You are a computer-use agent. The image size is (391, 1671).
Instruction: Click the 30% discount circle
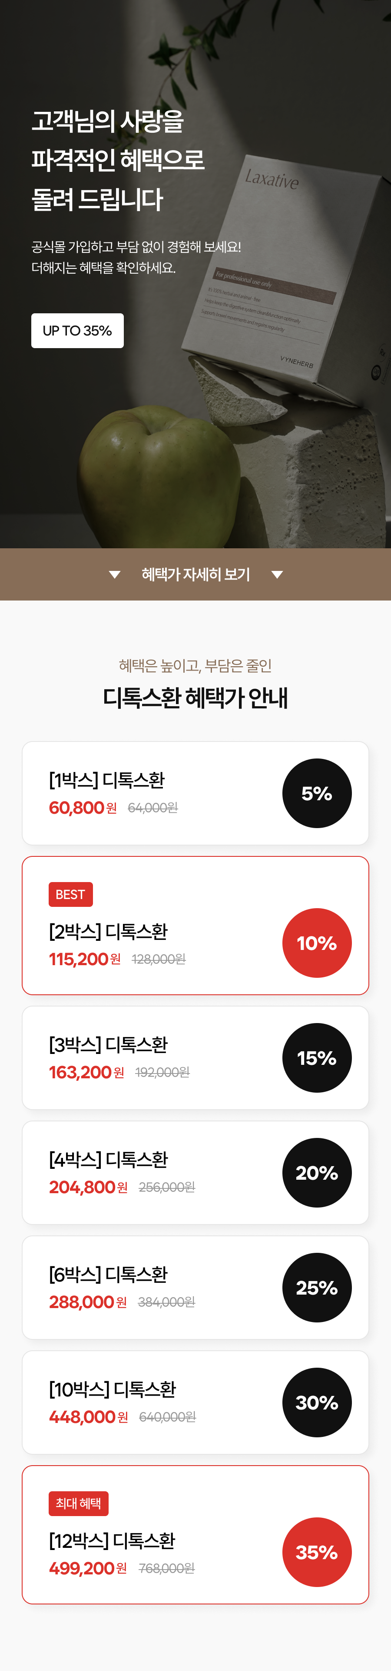(317, 1403)
